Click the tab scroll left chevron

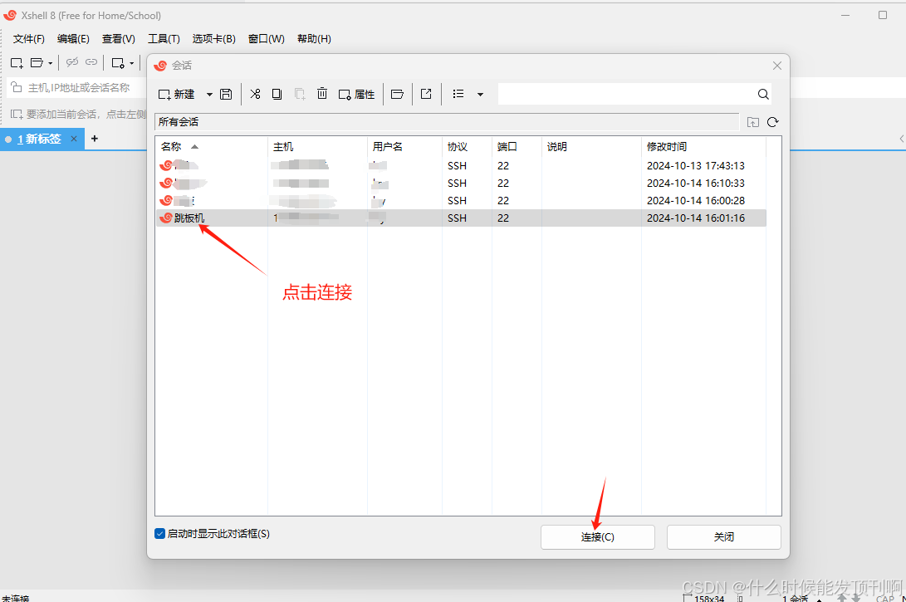pyautogui.click(x=901, y=139)
